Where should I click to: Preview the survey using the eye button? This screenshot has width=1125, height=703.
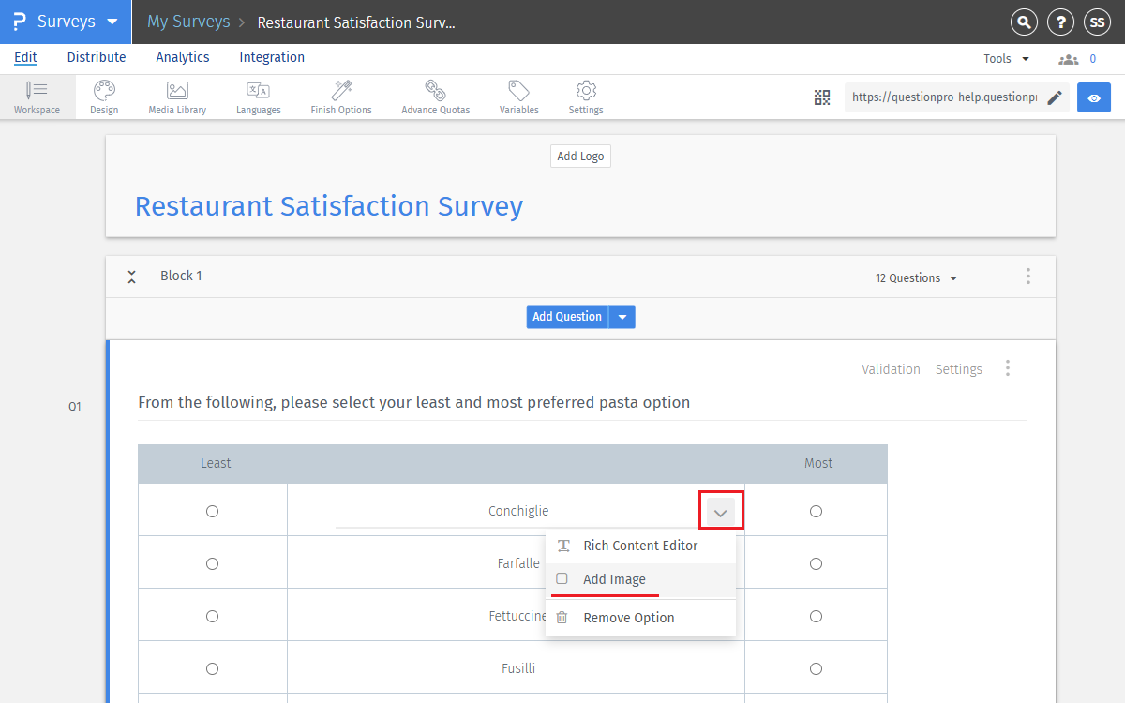pyautogui.click(x=1094, y=97)
